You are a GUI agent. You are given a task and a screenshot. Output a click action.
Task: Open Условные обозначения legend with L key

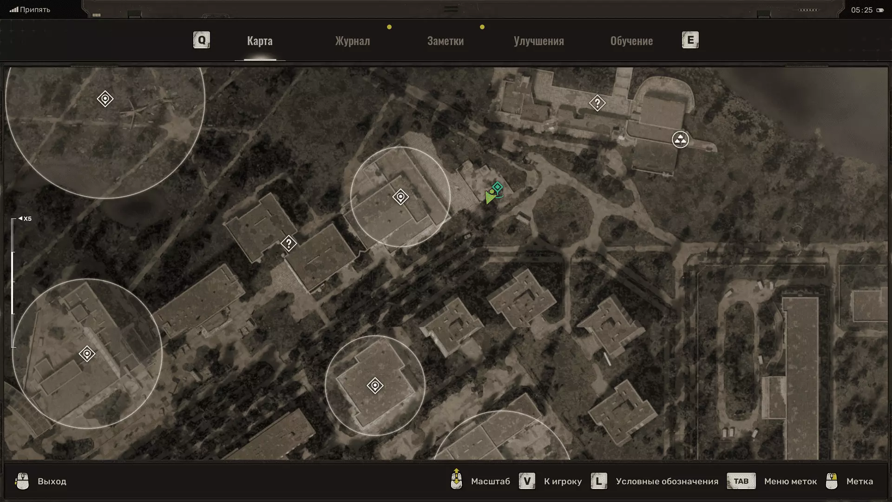(x=599, y=481)
